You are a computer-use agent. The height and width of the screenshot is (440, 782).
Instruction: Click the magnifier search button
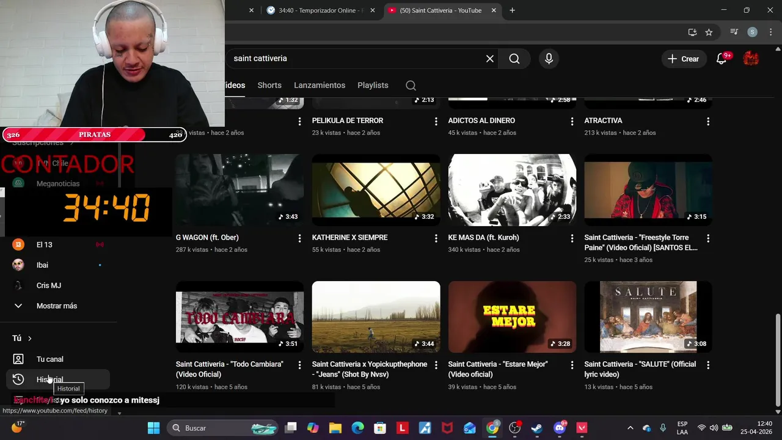514,59
